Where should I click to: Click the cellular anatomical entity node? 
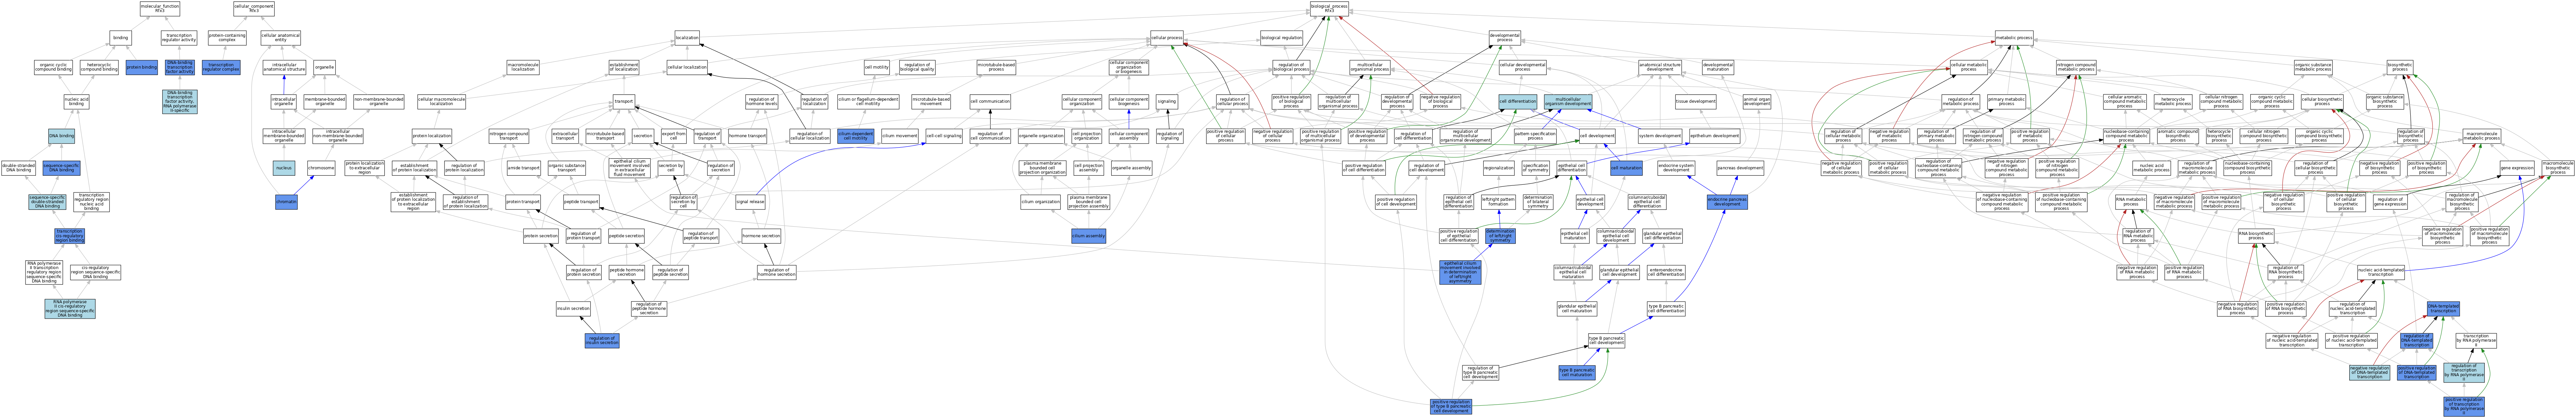(x=281, y=38)
